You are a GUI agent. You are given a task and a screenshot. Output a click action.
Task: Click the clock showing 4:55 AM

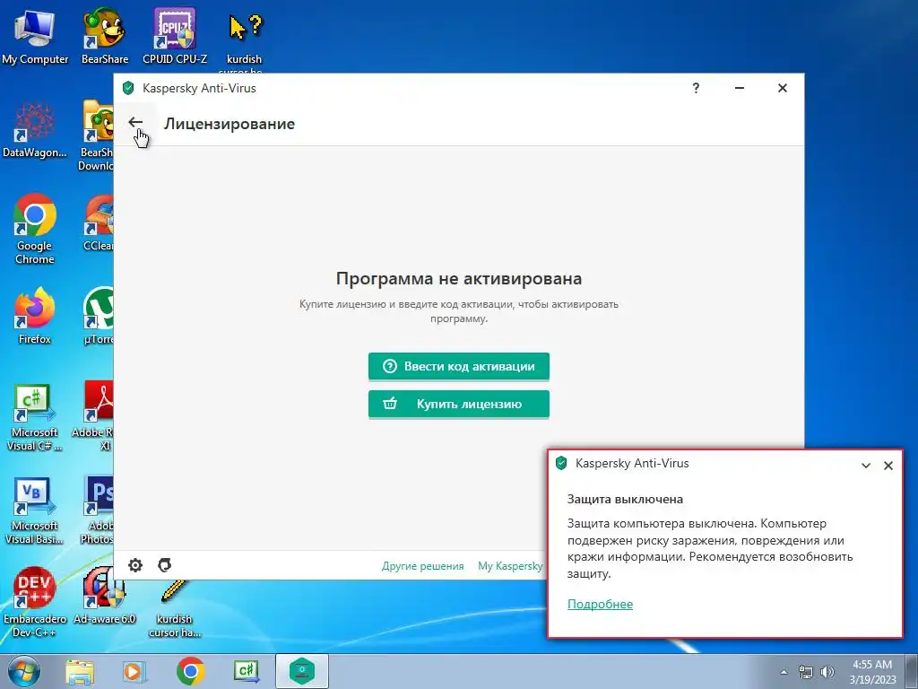tap(872, 672)
